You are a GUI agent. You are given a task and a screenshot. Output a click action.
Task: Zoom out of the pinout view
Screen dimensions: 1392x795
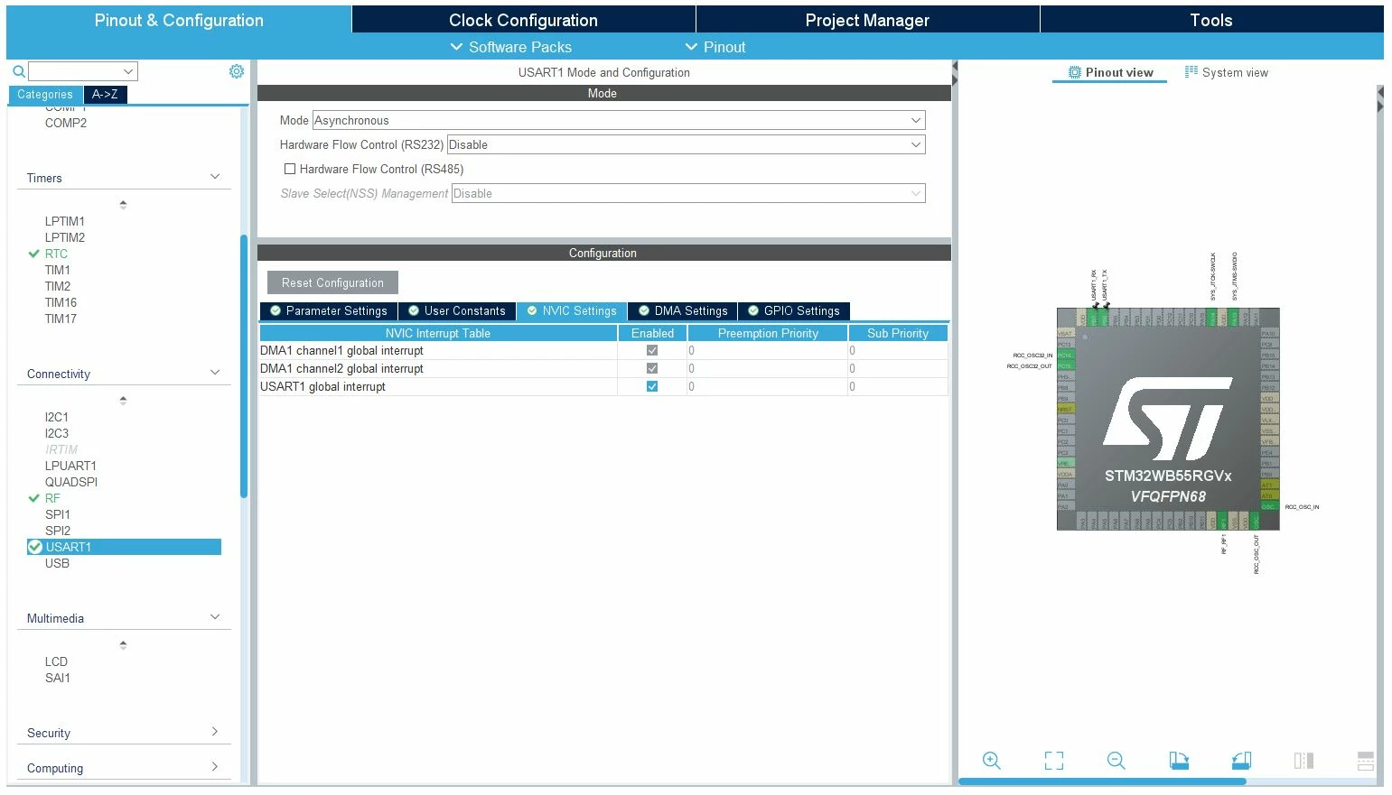coord(1116,761)
